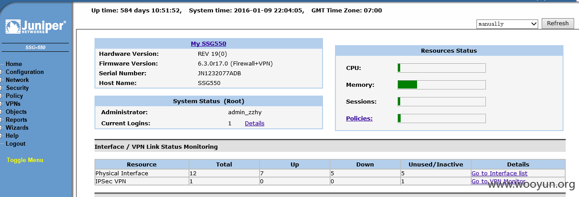Click the Down column header
Viewport: 579px width, 197px height.
(x=365, y=164)
